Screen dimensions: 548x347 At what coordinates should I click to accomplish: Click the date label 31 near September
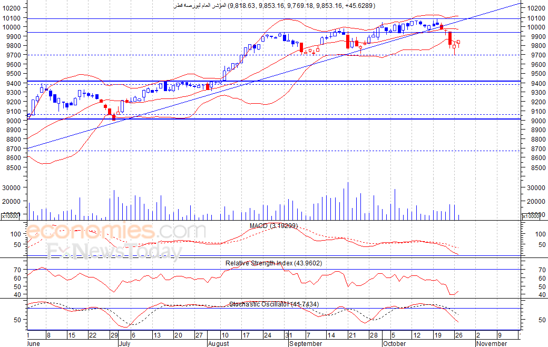(289, 335)
